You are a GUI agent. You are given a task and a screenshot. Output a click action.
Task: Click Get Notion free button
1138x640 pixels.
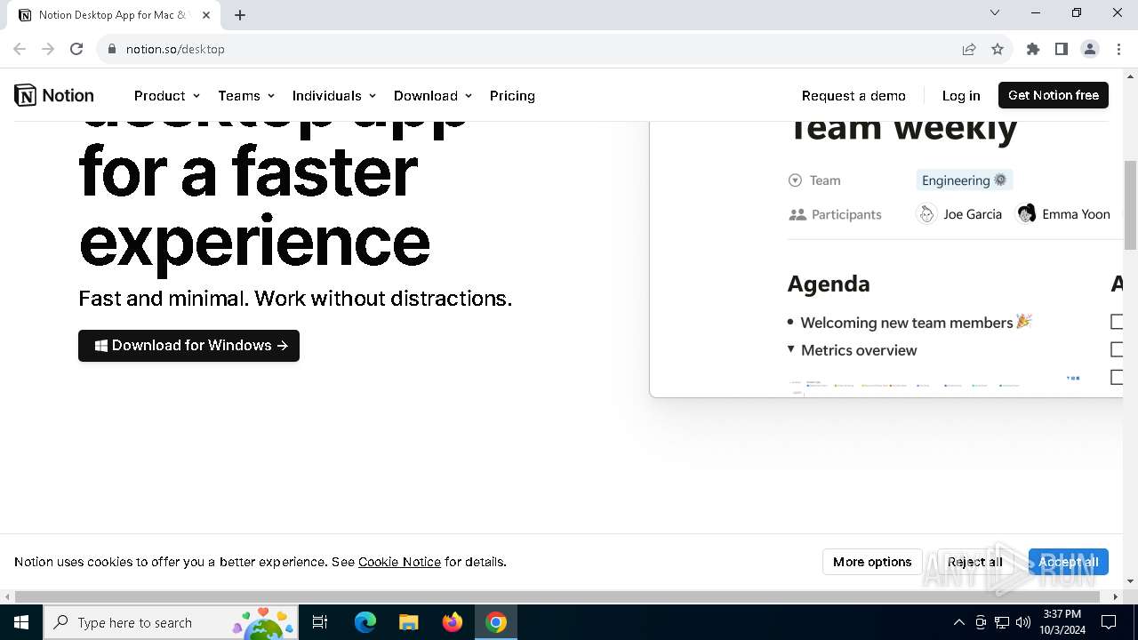pyautogui.click(x=1054, y=95)
